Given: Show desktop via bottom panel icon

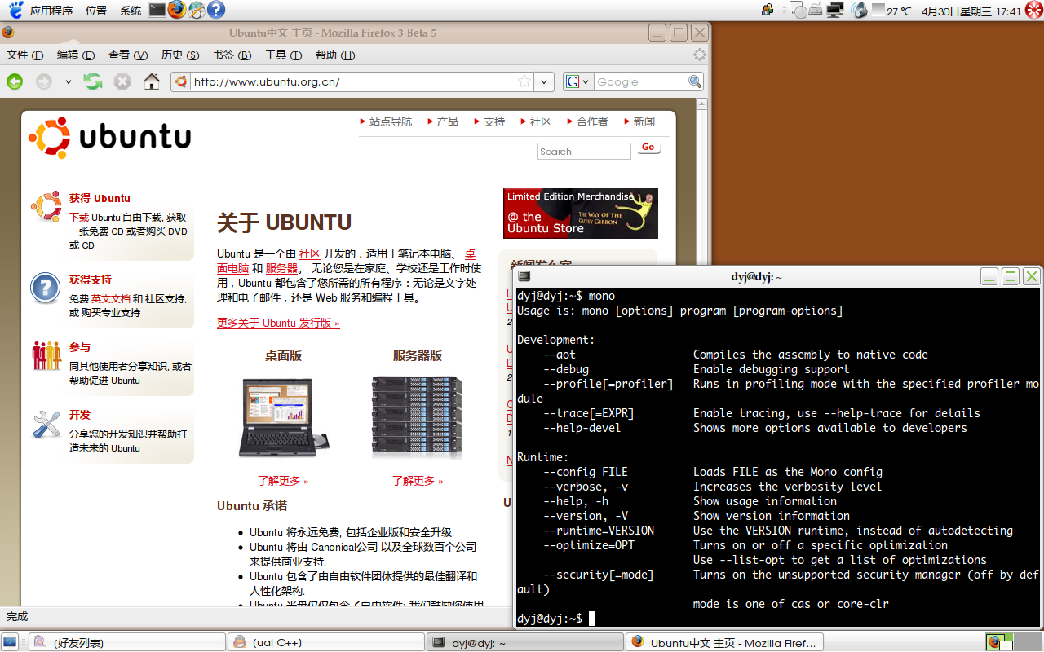Looking at the screenshot, I should tap(10, 642).
